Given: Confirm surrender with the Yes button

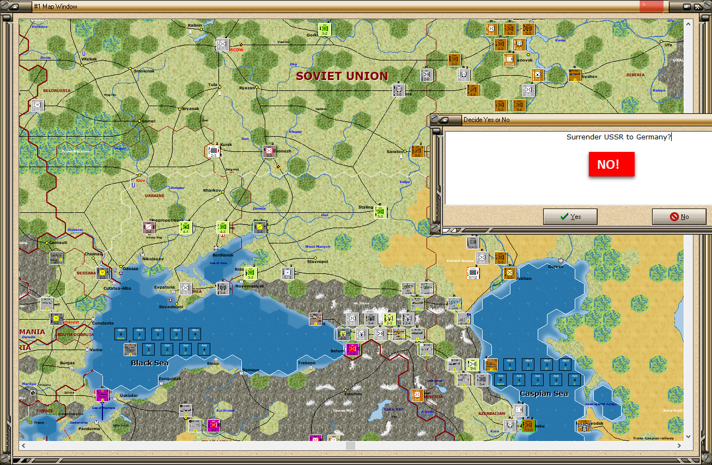Looking at the screenshot, I should tap(570, 217).
